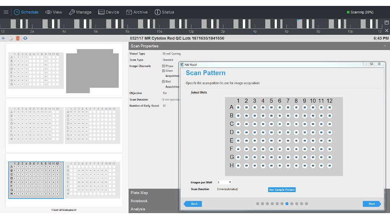Toggle the Green image channel checkbox
Screen dimensions: 390x219
(x=164, y=71)
